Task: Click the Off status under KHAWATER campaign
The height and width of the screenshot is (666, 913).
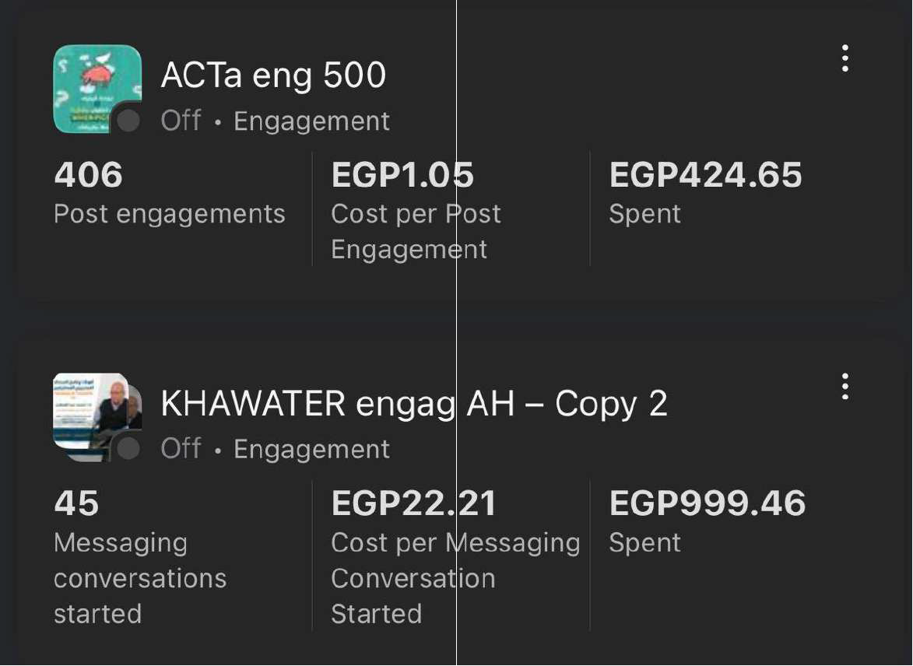Action: pyautogui.click(x=181, y=449)
